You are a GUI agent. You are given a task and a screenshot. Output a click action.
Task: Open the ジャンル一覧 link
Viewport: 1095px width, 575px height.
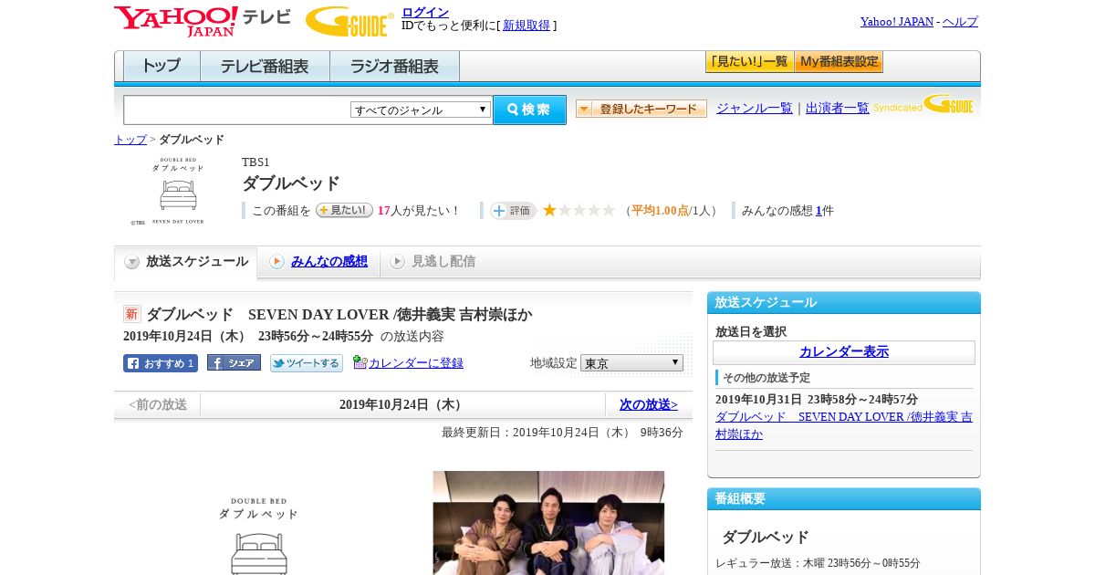755,108
